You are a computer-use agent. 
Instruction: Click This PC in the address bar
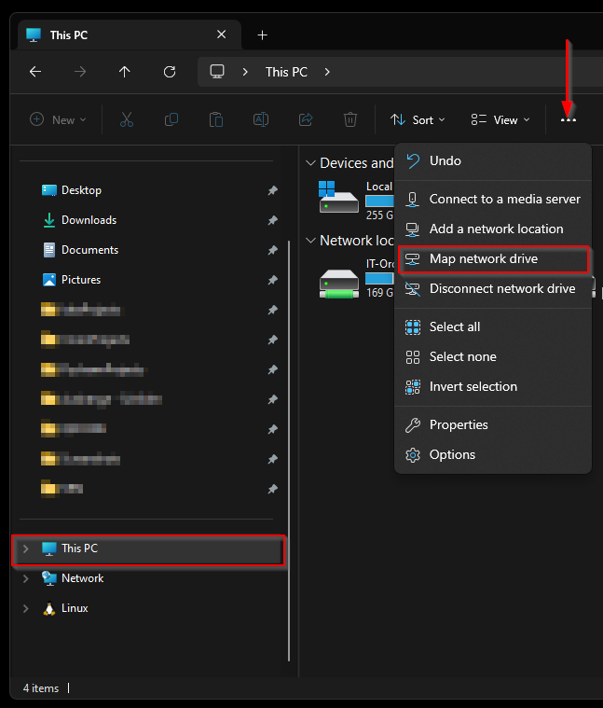pyautogui.click(x=286, y=72)
